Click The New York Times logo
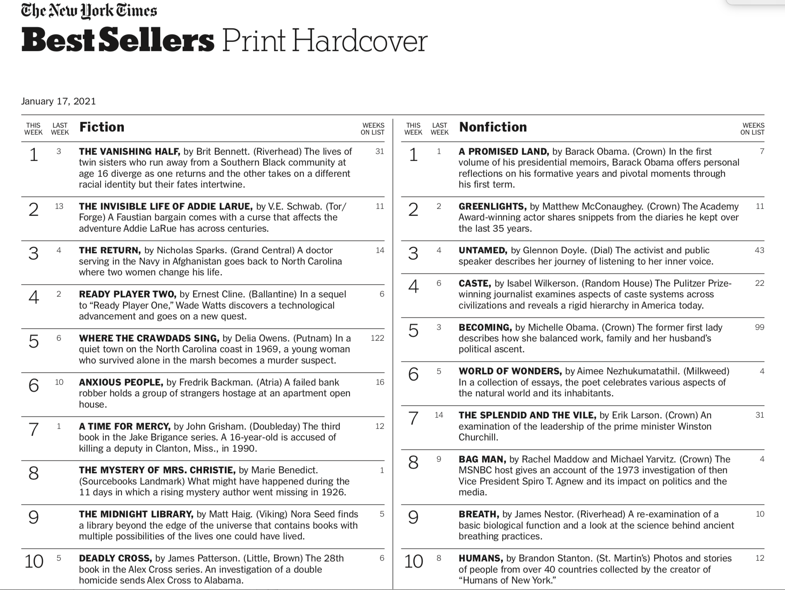The height and width of the screenshot is (590, 785). pos(89,11)
